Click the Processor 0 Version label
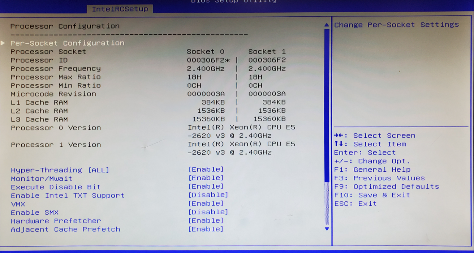This screenshot has height=253, width=474. click(56, 128)
